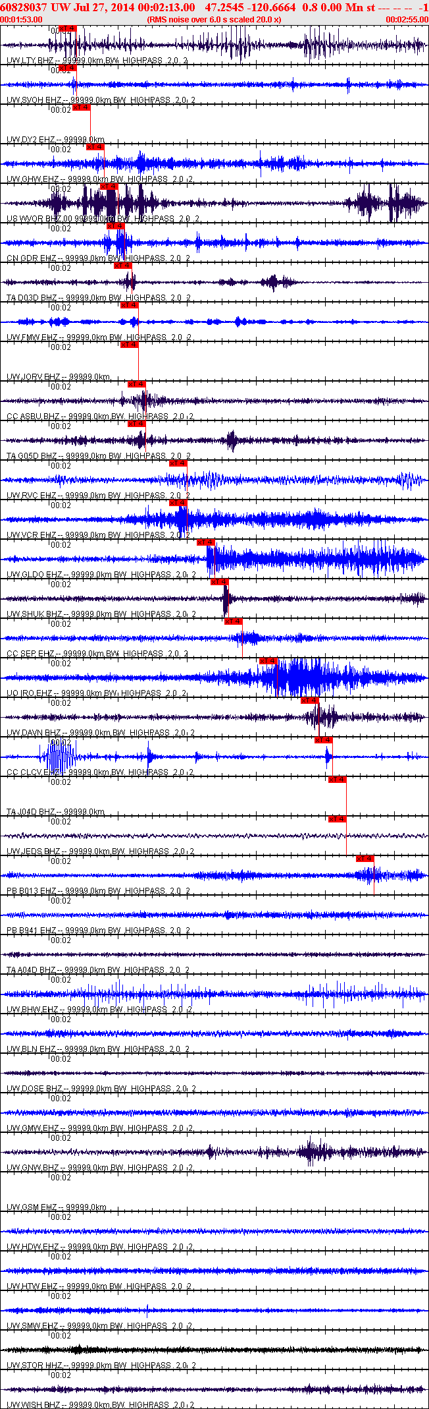Click the event ID 60828037 in the header
429x1409 pixels.
click(22, 7)
